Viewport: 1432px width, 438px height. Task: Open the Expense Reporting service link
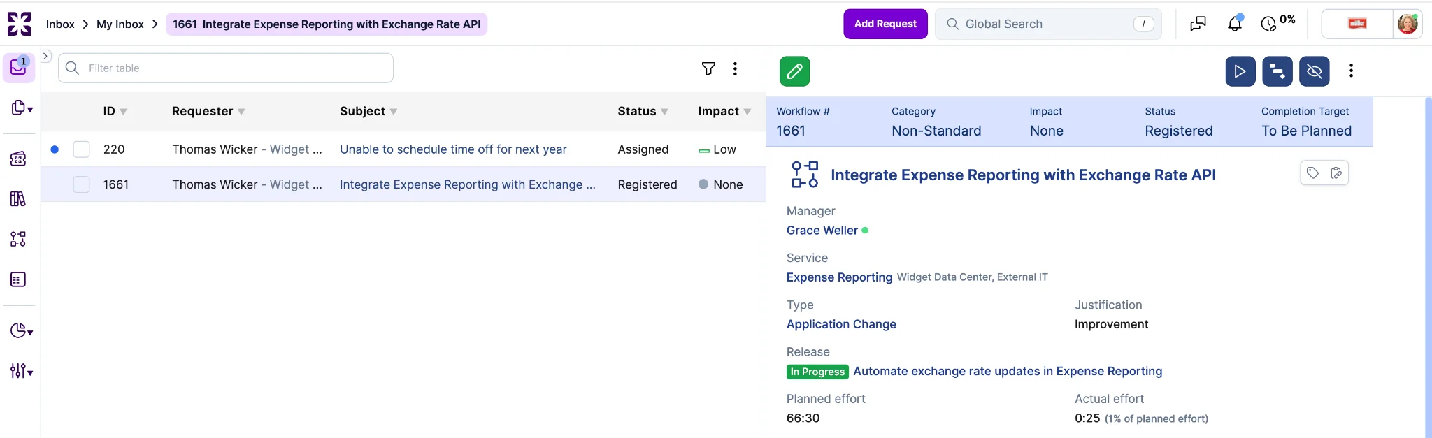point(839,277)
